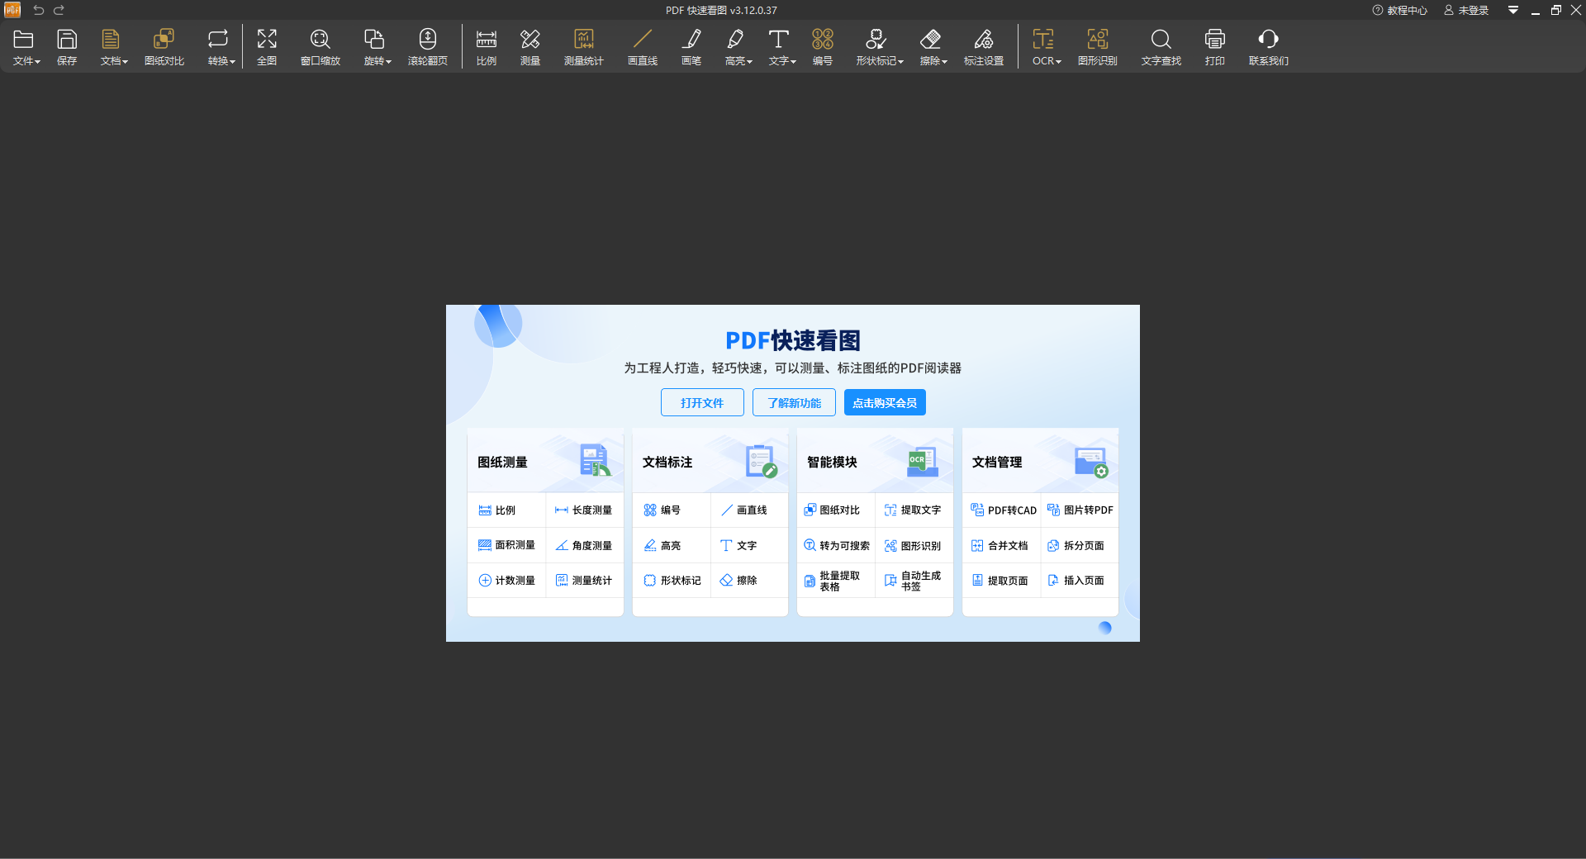Open measurement statistics (测量统计) in toolbar

click(x=584, y=47)
